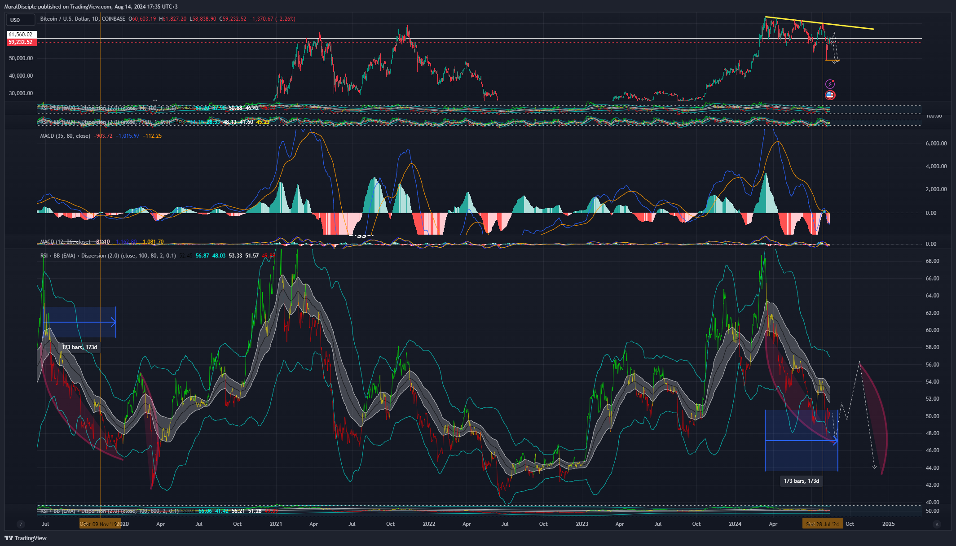Select RSI + BB legend with 100, 80 settings

coord(108,256)
